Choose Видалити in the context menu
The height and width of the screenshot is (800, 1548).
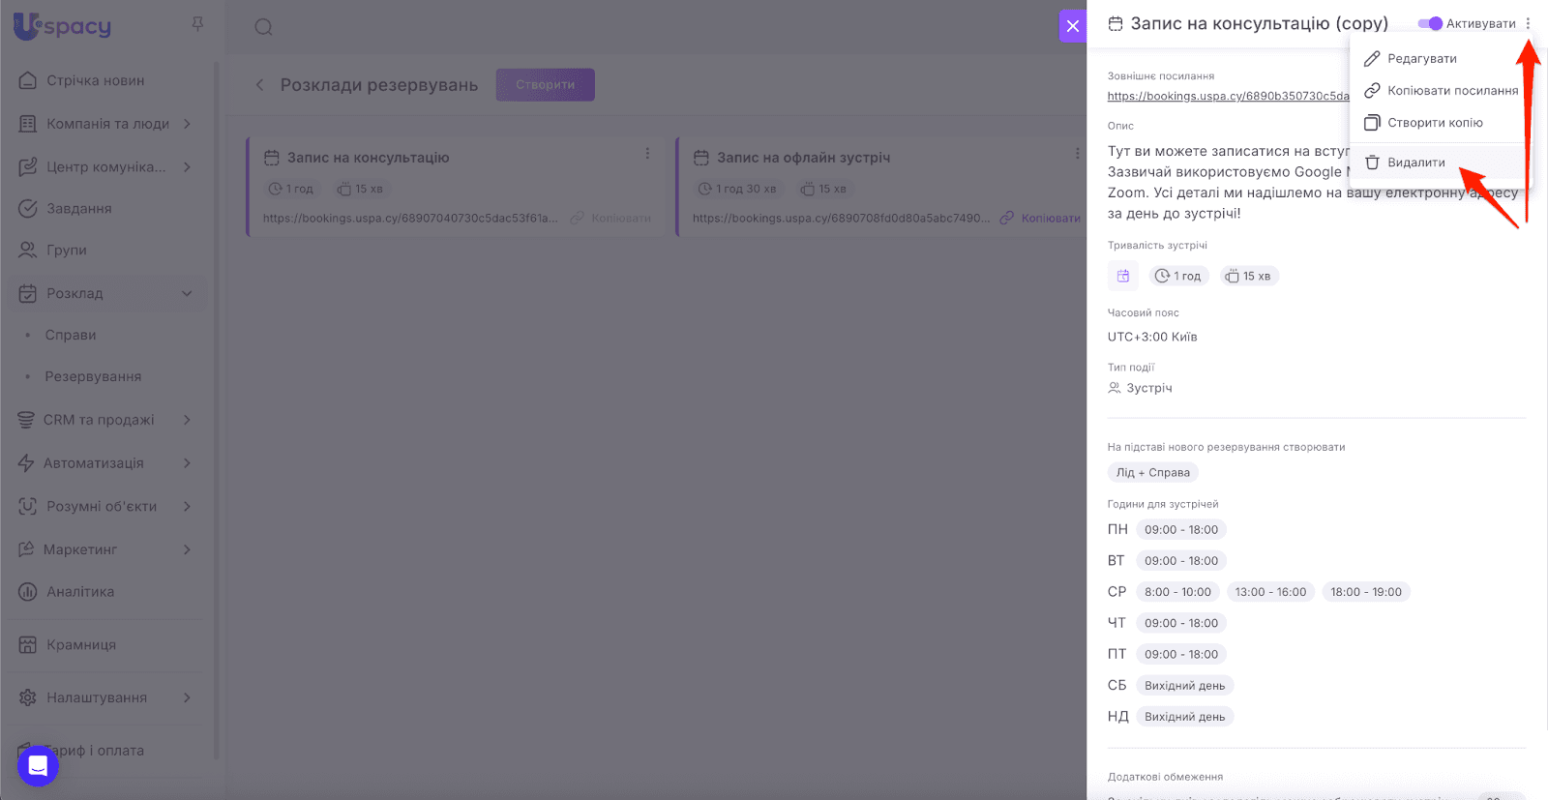coord(1415,163)
